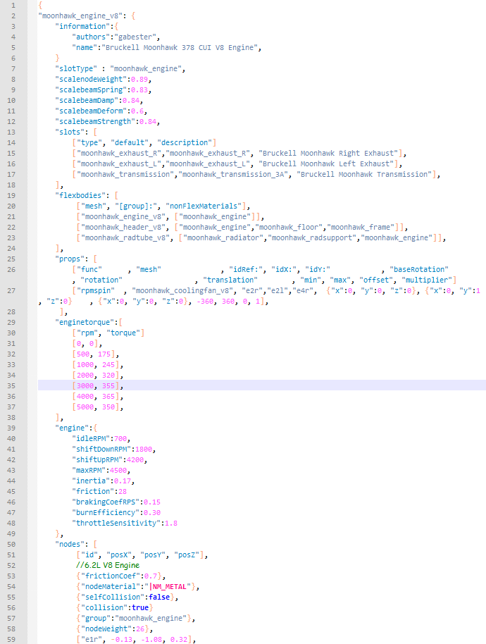
Task: Click the inertia value 0.17
Action: click(x=123, y=481)
